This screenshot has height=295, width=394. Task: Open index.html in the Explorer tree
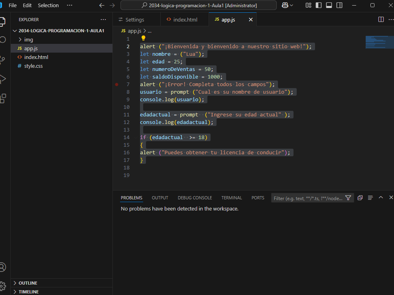61,57
